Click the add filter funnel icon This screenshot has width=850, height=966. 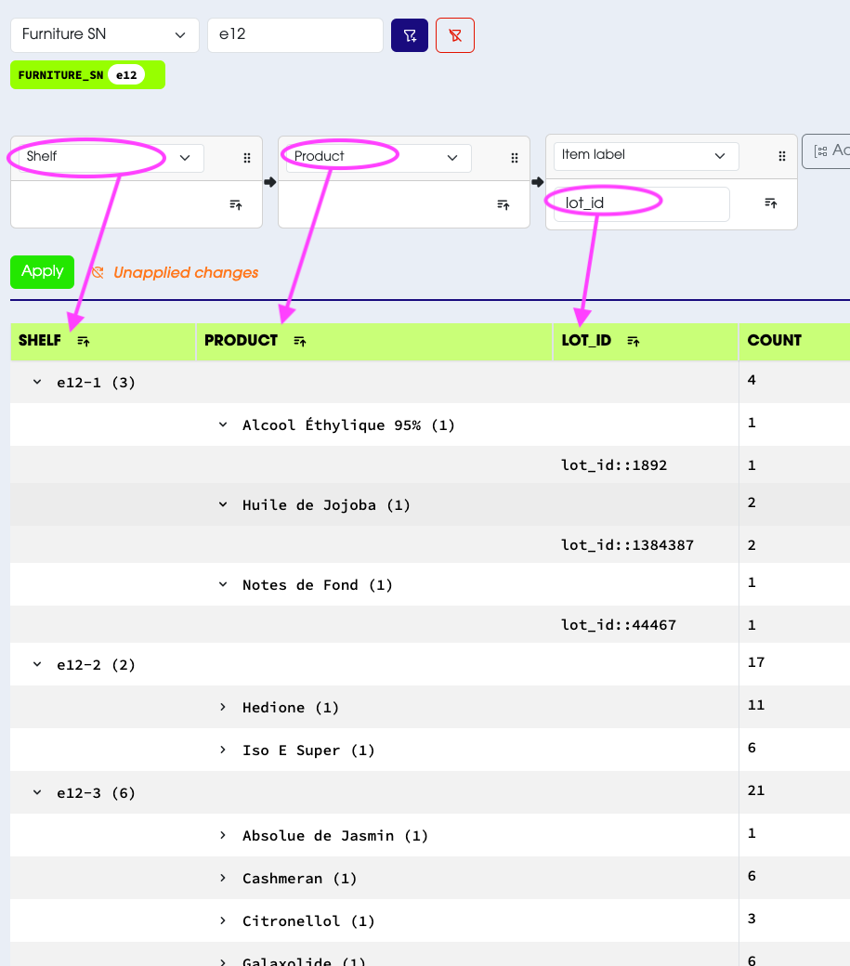pyautogui.click(x=410, y=35)
